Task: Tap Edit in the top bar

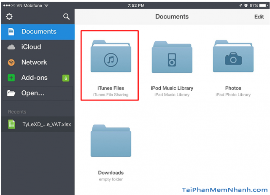Action: coord(259,17)
